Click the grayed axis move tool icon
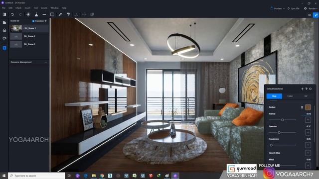319x179 pixels. pyautogui.click(x=76, y=14)
